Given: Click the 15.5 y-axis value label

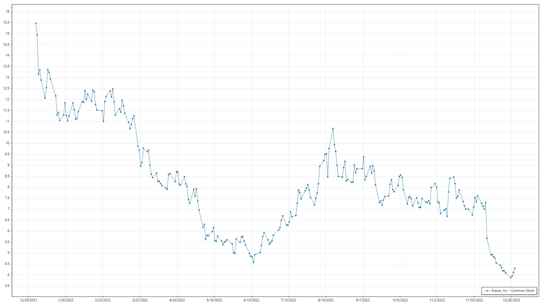Looking at the screenshot, I should 6,23.
